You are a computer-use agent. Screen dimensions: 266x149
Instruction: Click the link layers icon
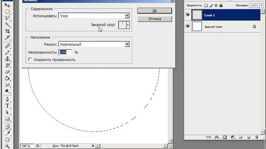click(x=208, y=137)
